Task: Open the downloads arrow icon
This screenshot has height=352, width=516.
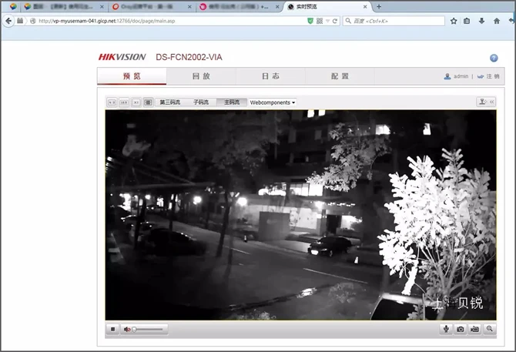Action: (481, 21)
